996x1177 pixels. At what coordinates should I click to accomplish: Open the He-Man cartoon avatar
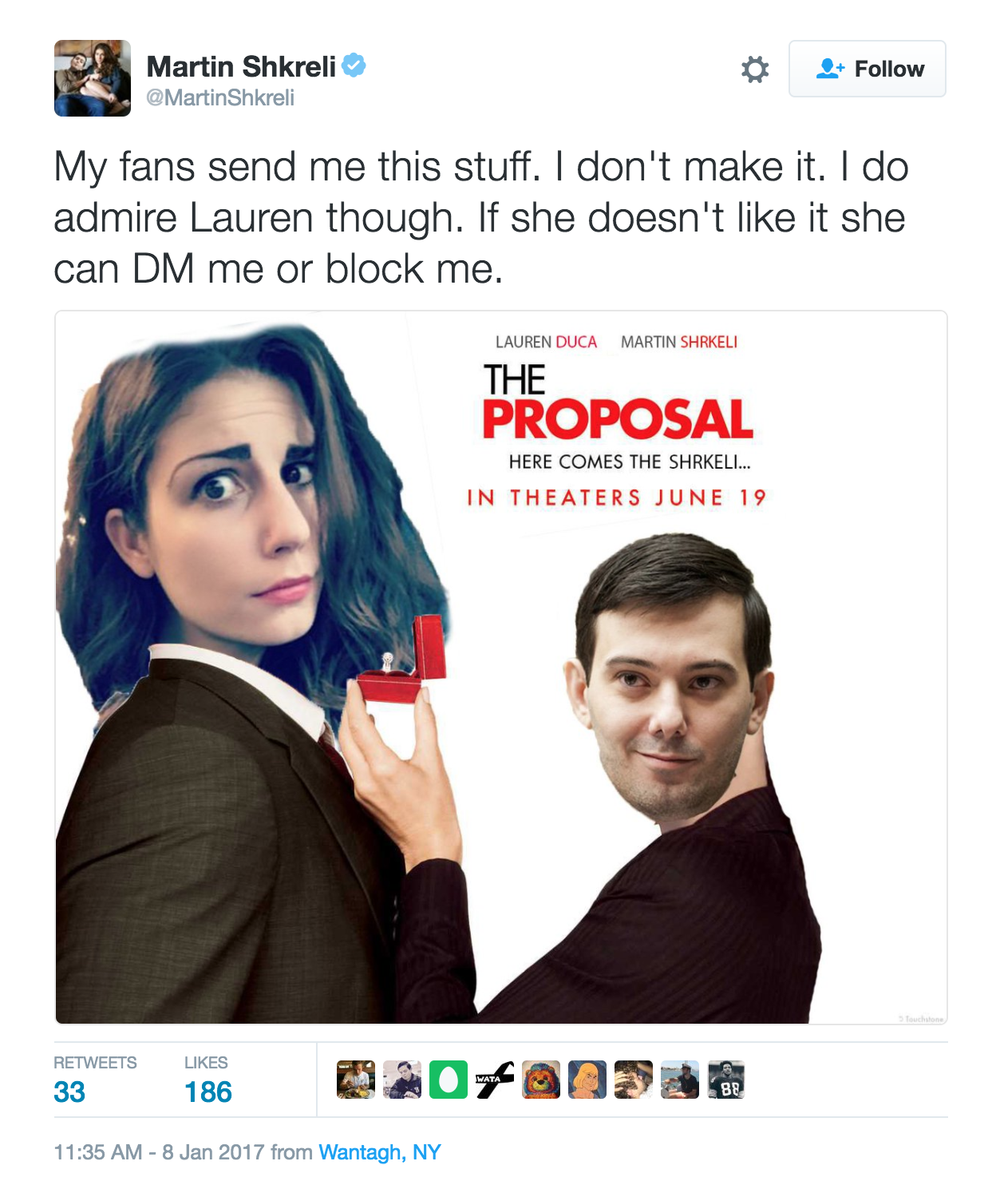pyautogui.click(x=587, y=1080)
